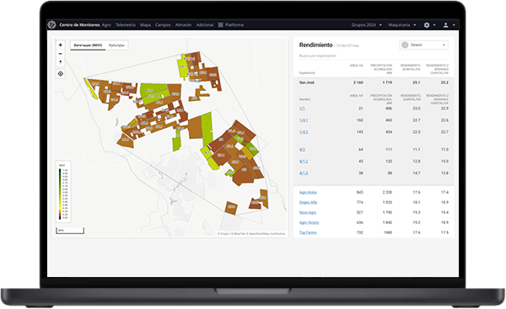Screen dimensions: 506x309
Task: Open the user account icon
Action: point(445,24)
